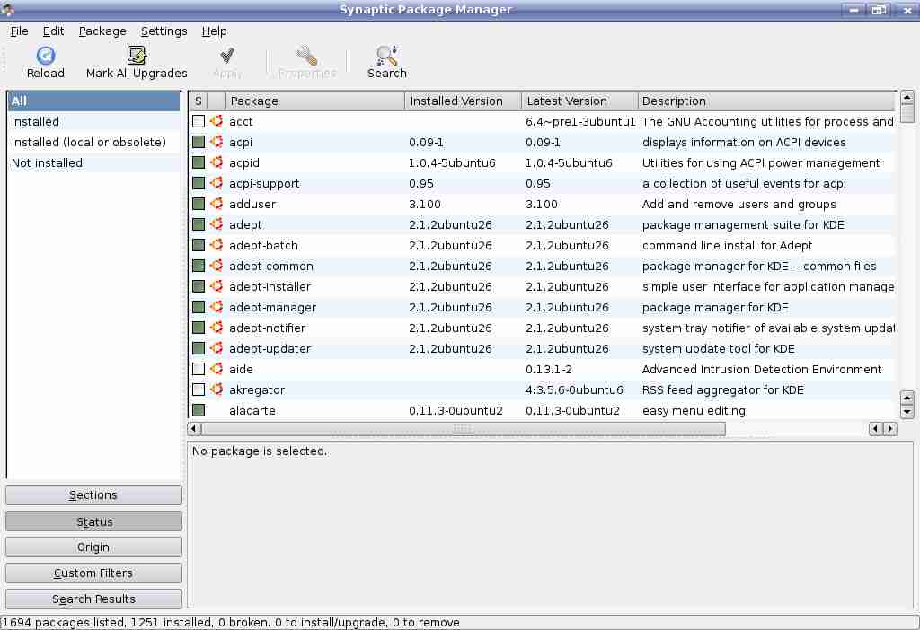Viewport: 920px width, 630px height.
Task: Click the Ubuntu logo beside adept-common
Action: (217, 266)
